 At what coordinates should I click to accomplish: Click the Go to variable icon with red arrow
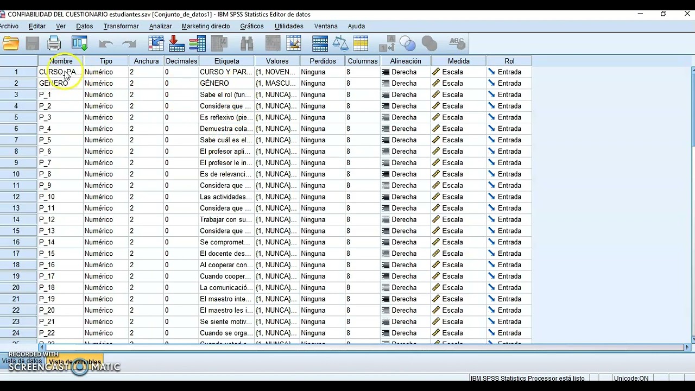pos(176,43)
